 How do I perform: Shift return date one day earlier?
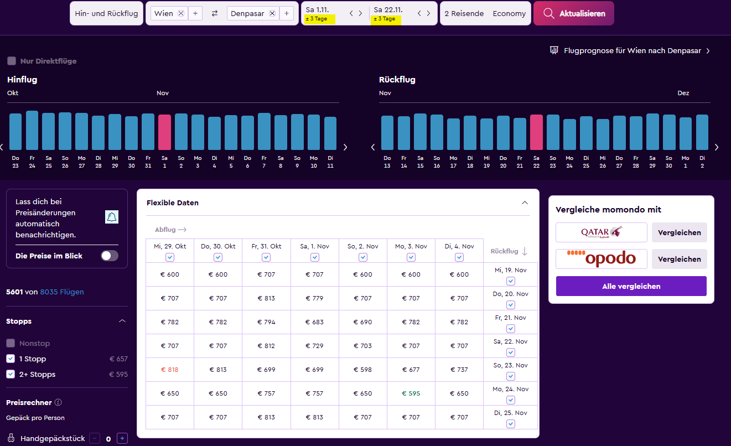click(419, 13)
